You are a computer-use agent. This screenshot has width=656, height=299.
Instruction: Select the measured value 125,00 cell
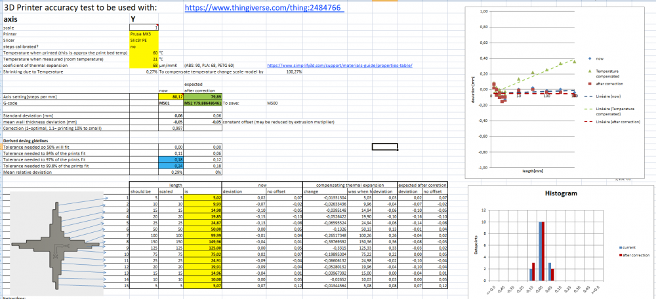pyautogui.click(x=203, y=248)
